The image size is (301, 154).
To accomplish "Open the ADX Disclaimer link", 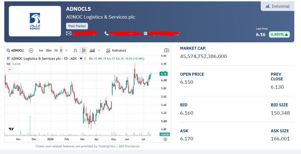I will point(129,146).
